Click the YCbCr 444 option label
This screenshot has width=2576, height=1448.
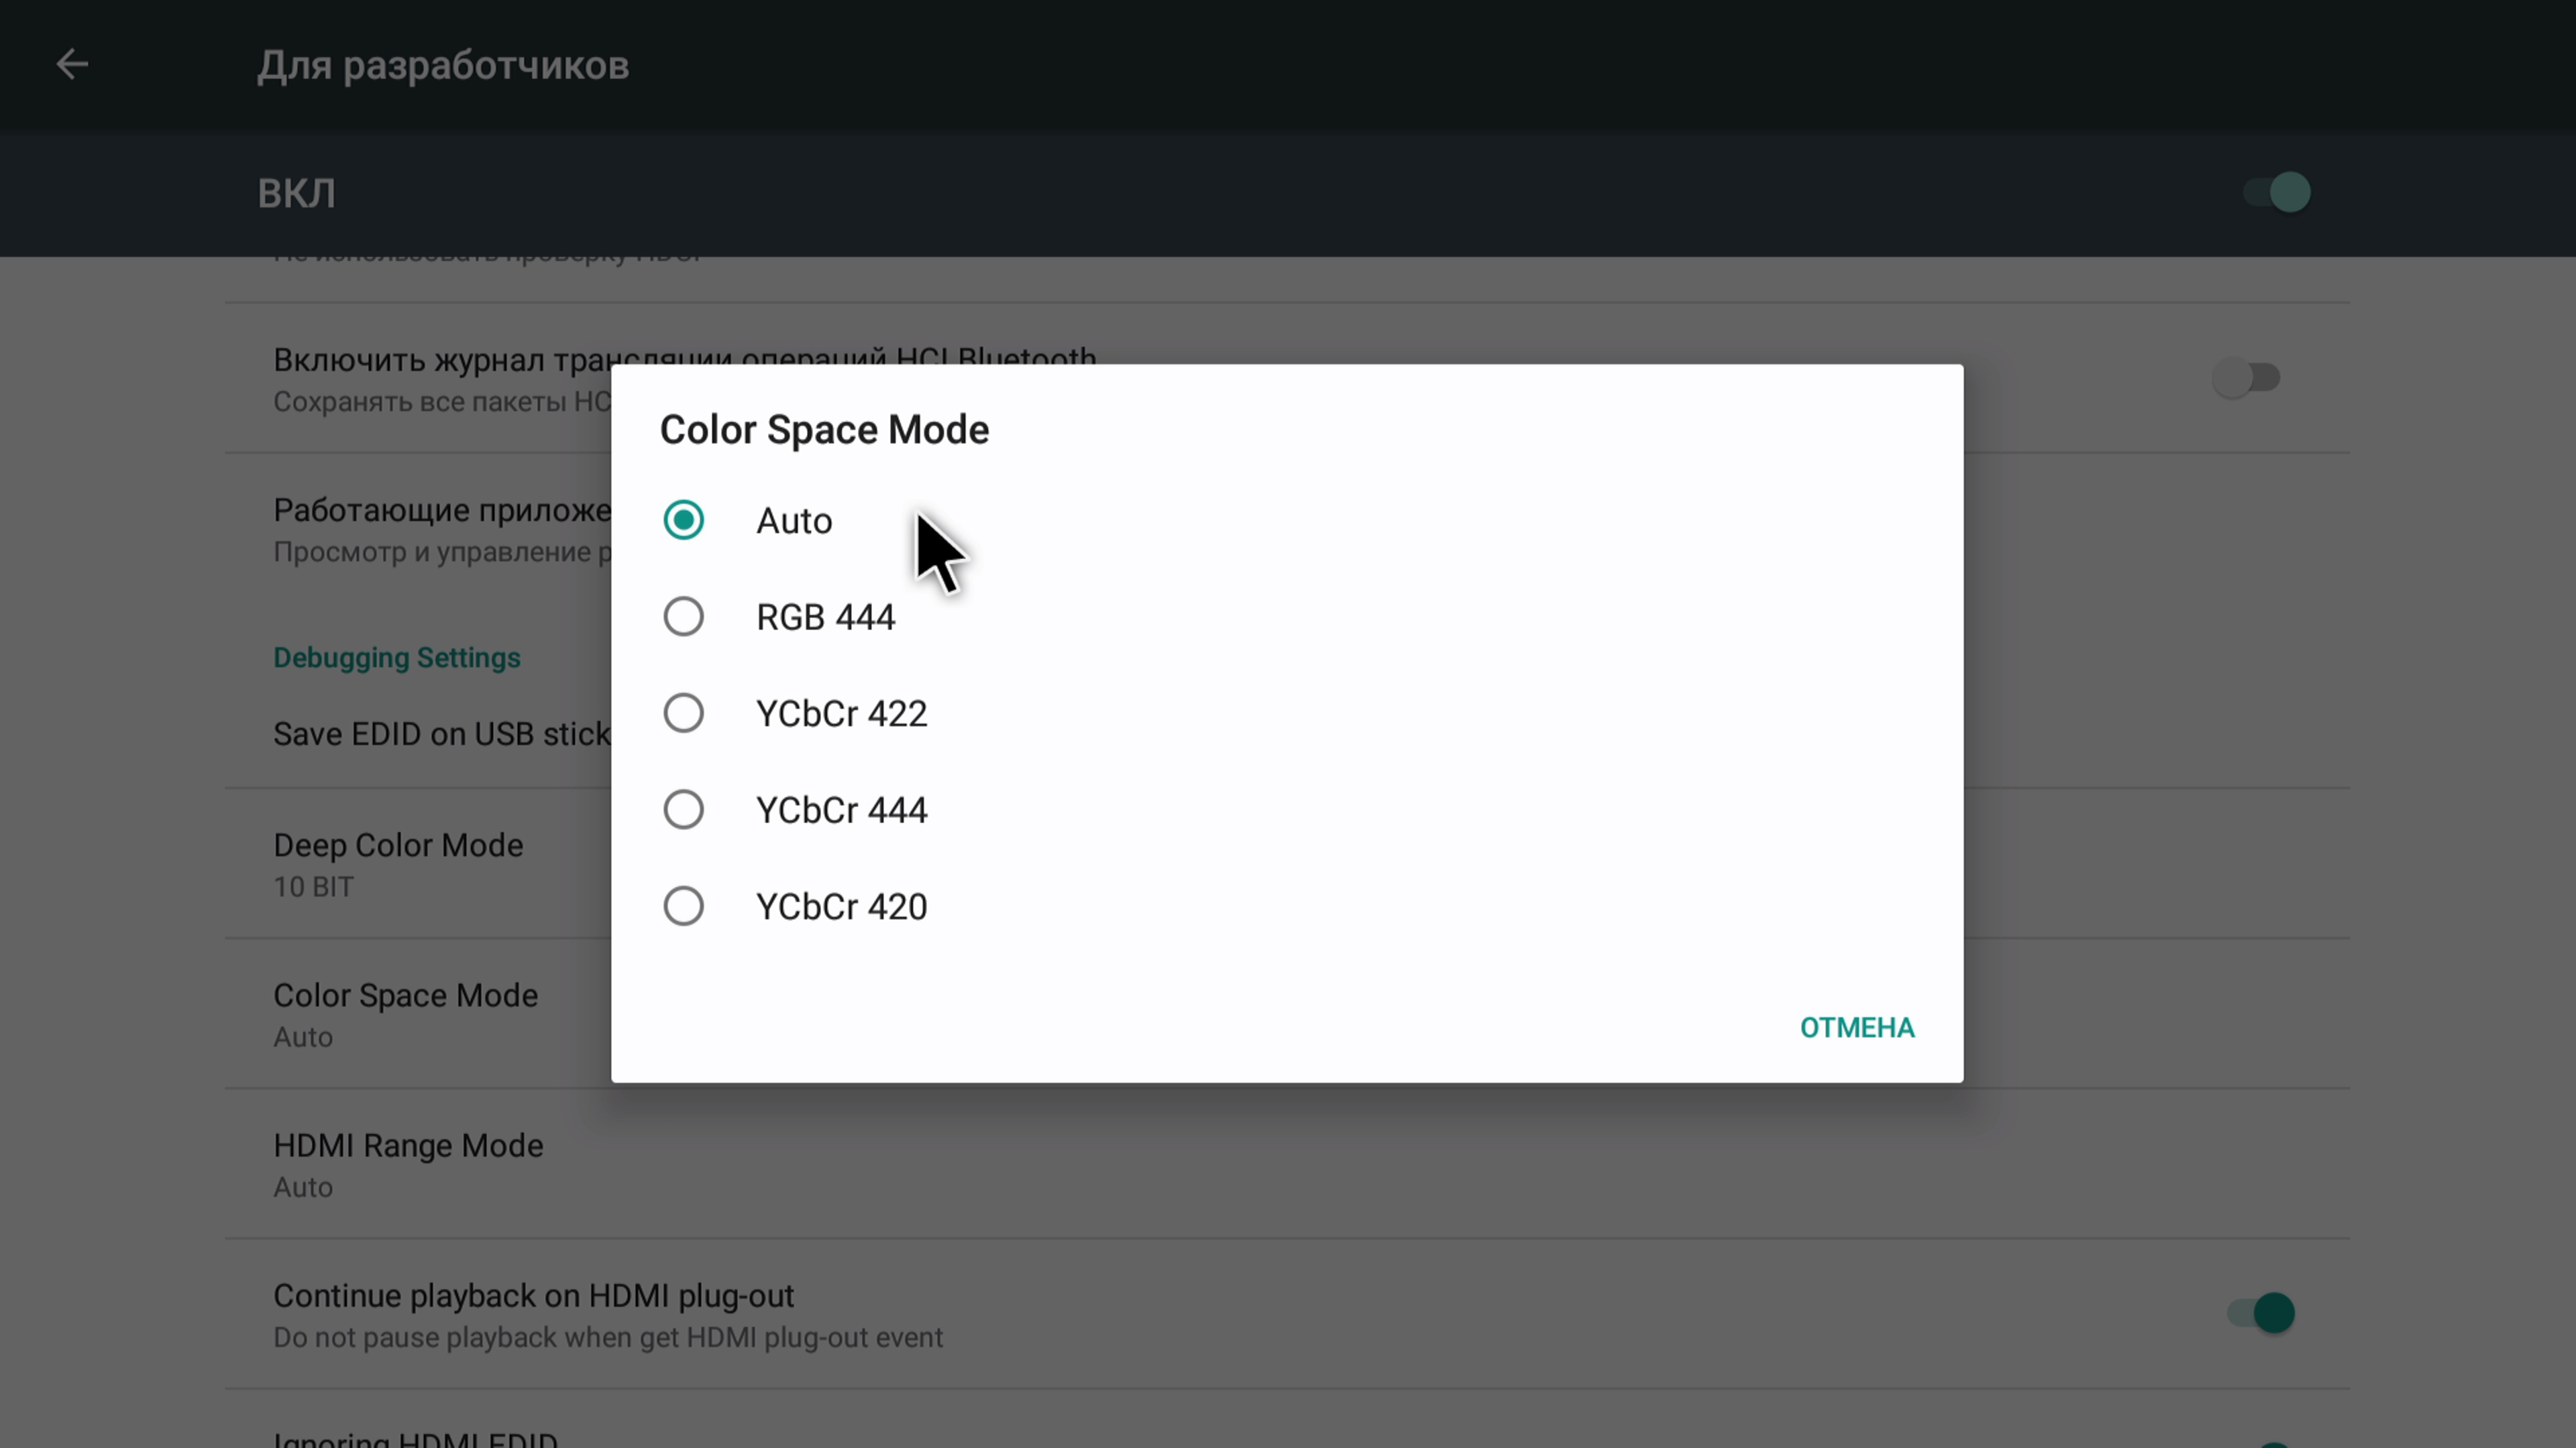point(841,810)
